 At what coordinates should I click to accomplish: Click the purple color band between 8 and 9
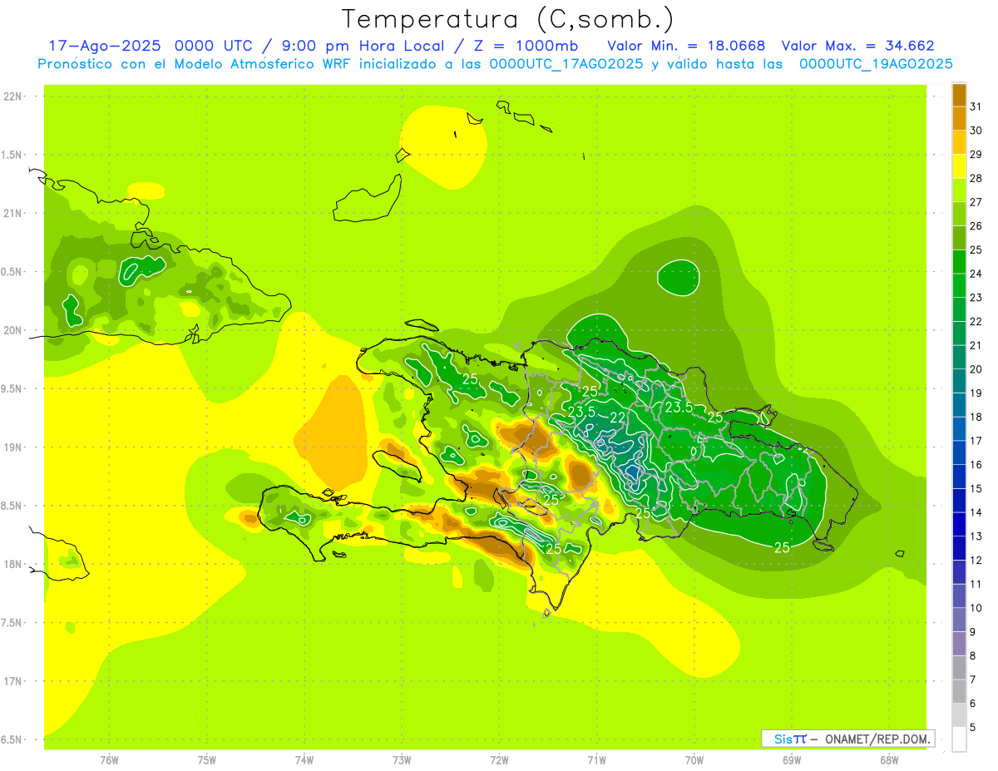pyautogui.click(x=959, y=644)
